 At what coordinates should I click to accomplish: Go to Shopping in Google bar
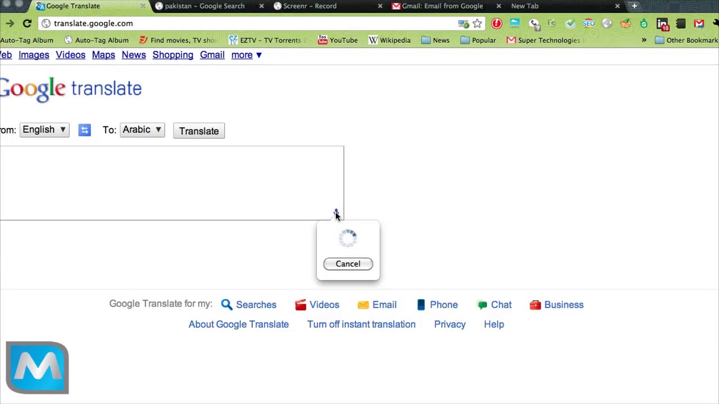tap(173, 55)
